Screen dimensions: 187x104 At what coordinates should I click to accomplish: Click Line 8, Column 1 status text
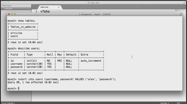point(8,103)
